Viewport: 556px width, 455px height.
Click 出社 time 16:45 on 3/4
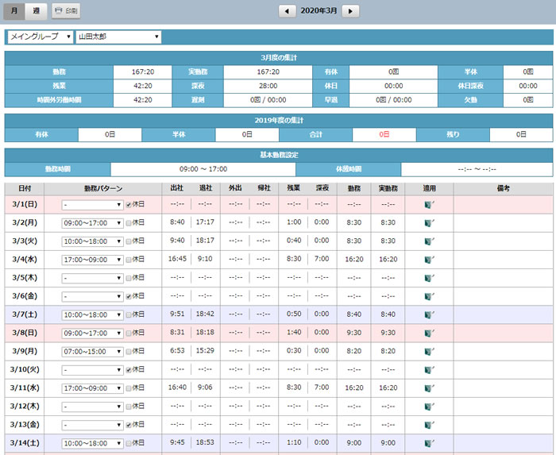(x=177, y=259)
